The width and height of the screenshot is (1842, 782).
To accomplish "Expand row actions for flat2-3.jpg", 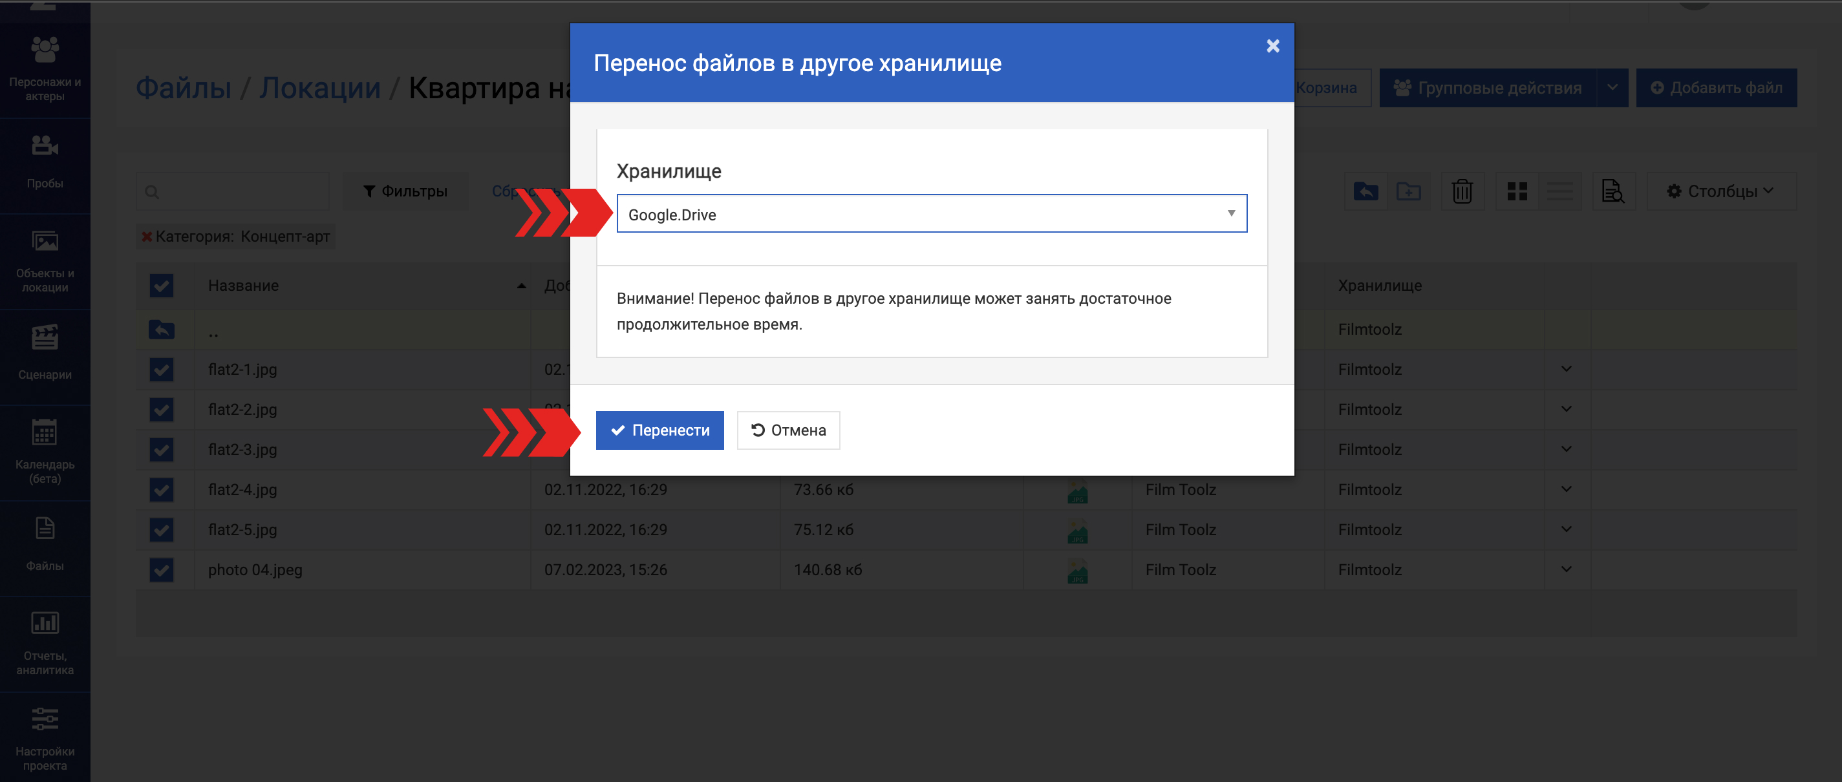I will 1567,449.
